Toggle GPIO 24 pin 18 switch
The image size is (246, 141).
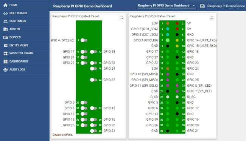[x=93, y=69]
